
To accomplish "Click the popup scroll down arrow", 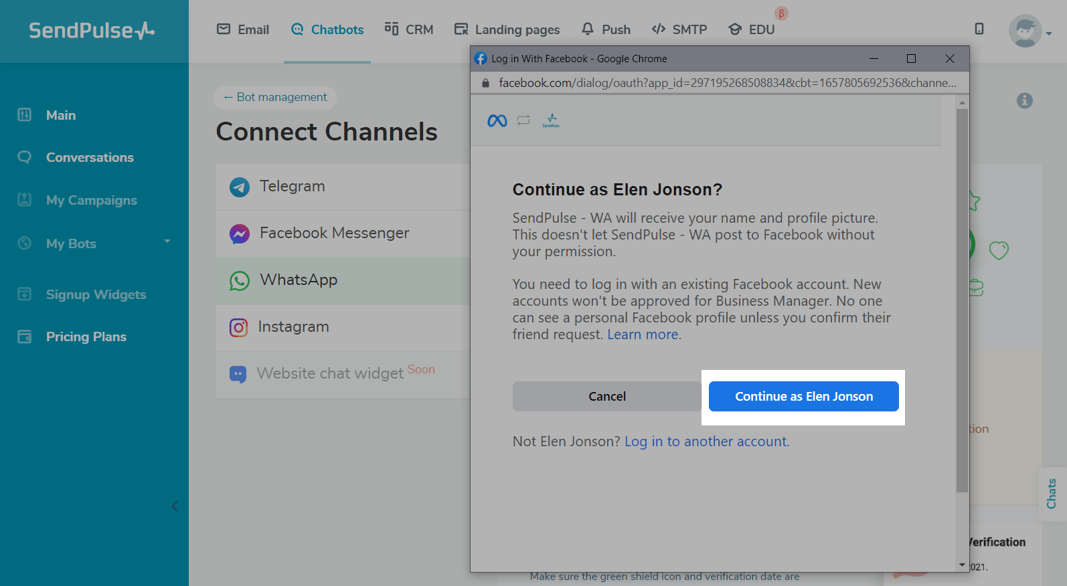I will 962,565.
